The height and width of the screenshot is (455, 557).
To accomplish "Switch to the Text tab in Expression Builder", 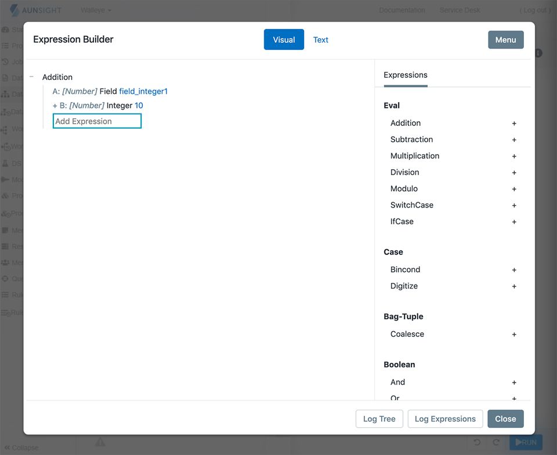I will [x=321, y=39].
